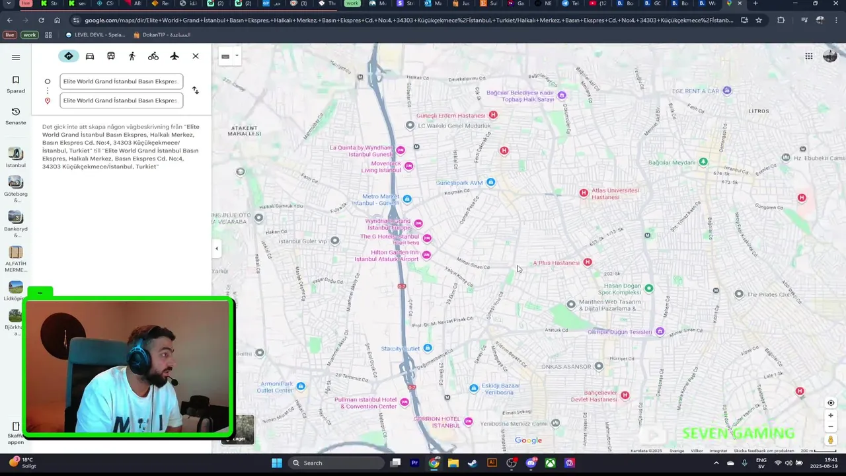Open a new browser tab
Viewport: 846px width, 476px height.
[x=755, y=3]
